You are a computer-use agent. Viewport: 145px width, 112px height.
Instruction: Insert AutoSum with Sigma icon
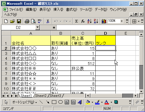76,21
